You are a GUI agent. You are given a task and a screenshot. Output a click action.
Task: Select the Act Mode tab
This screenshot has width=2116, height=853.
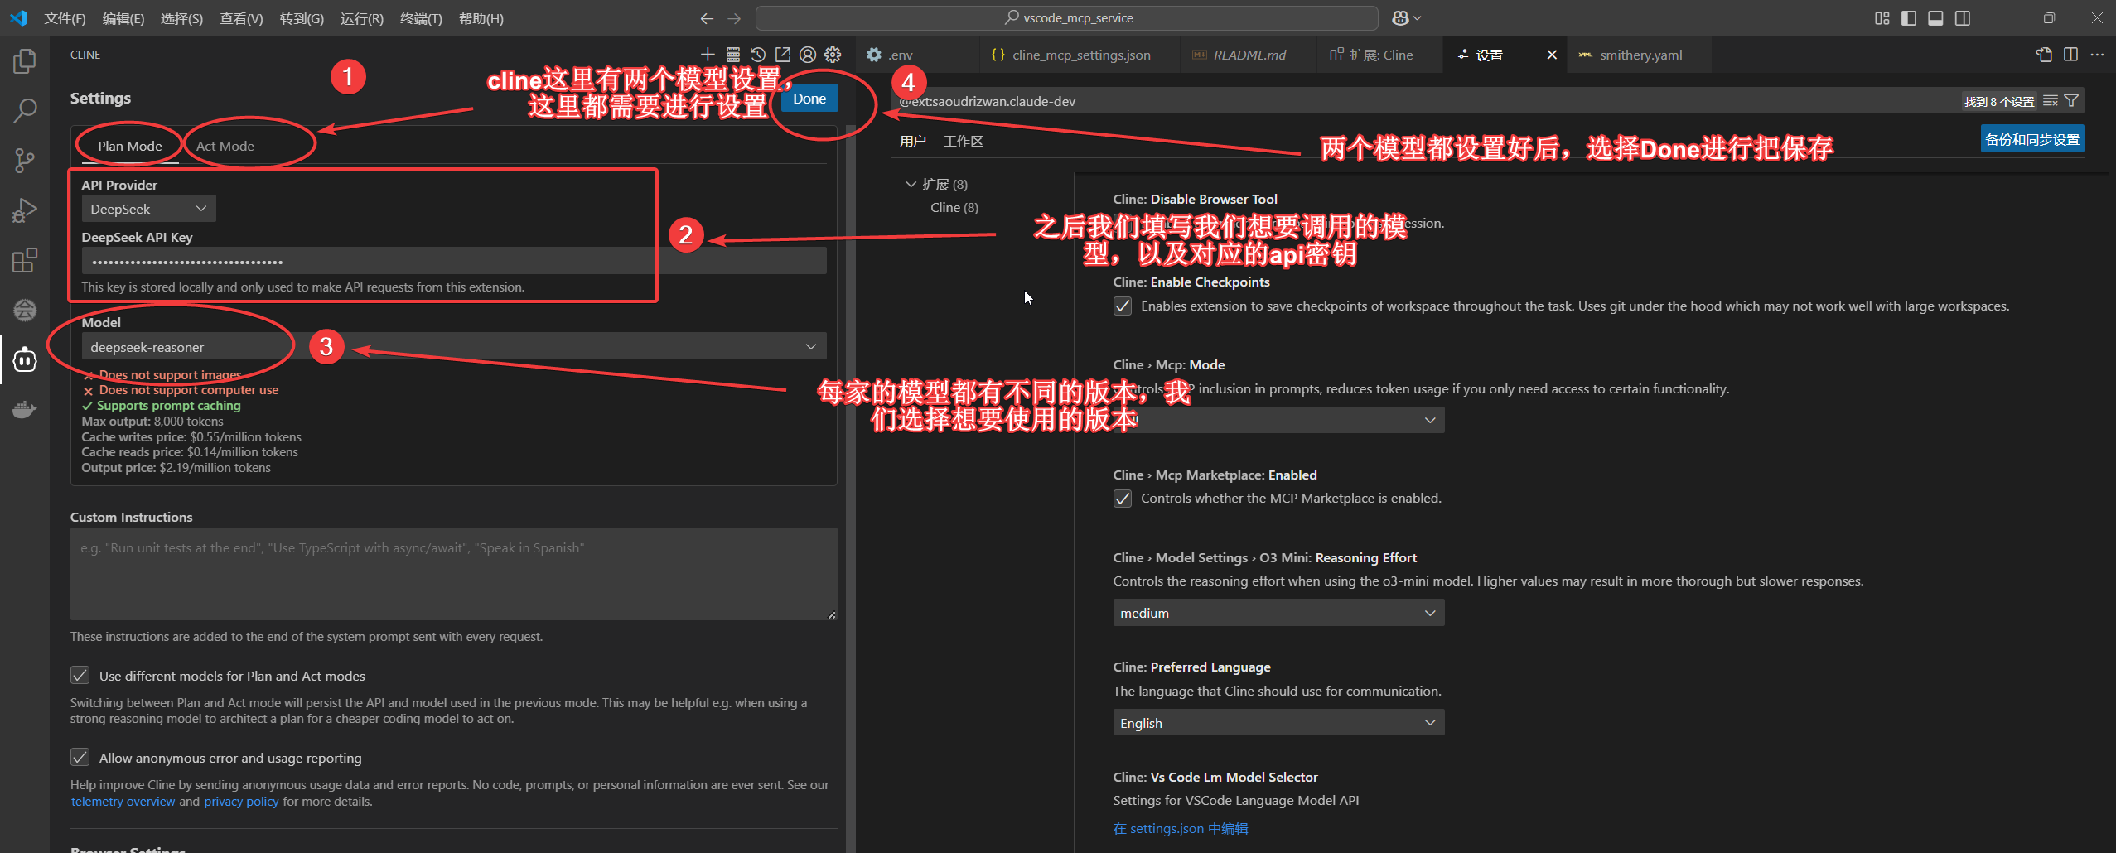(225, 146)
